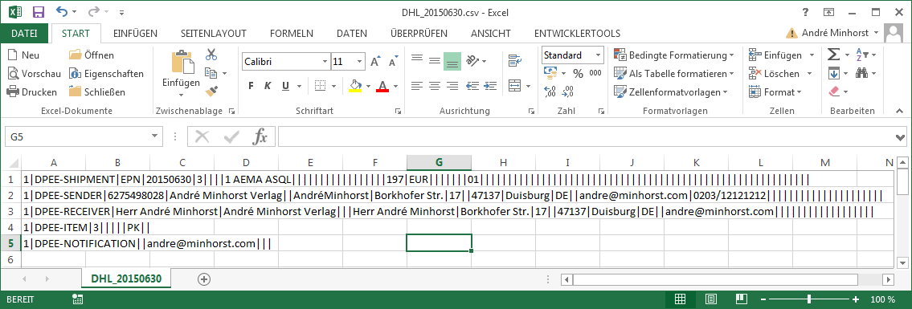This screenshot has height=309, width=912.
Task: Open the Name Box dropdown arrow
Action: click(x=155, y=137)
